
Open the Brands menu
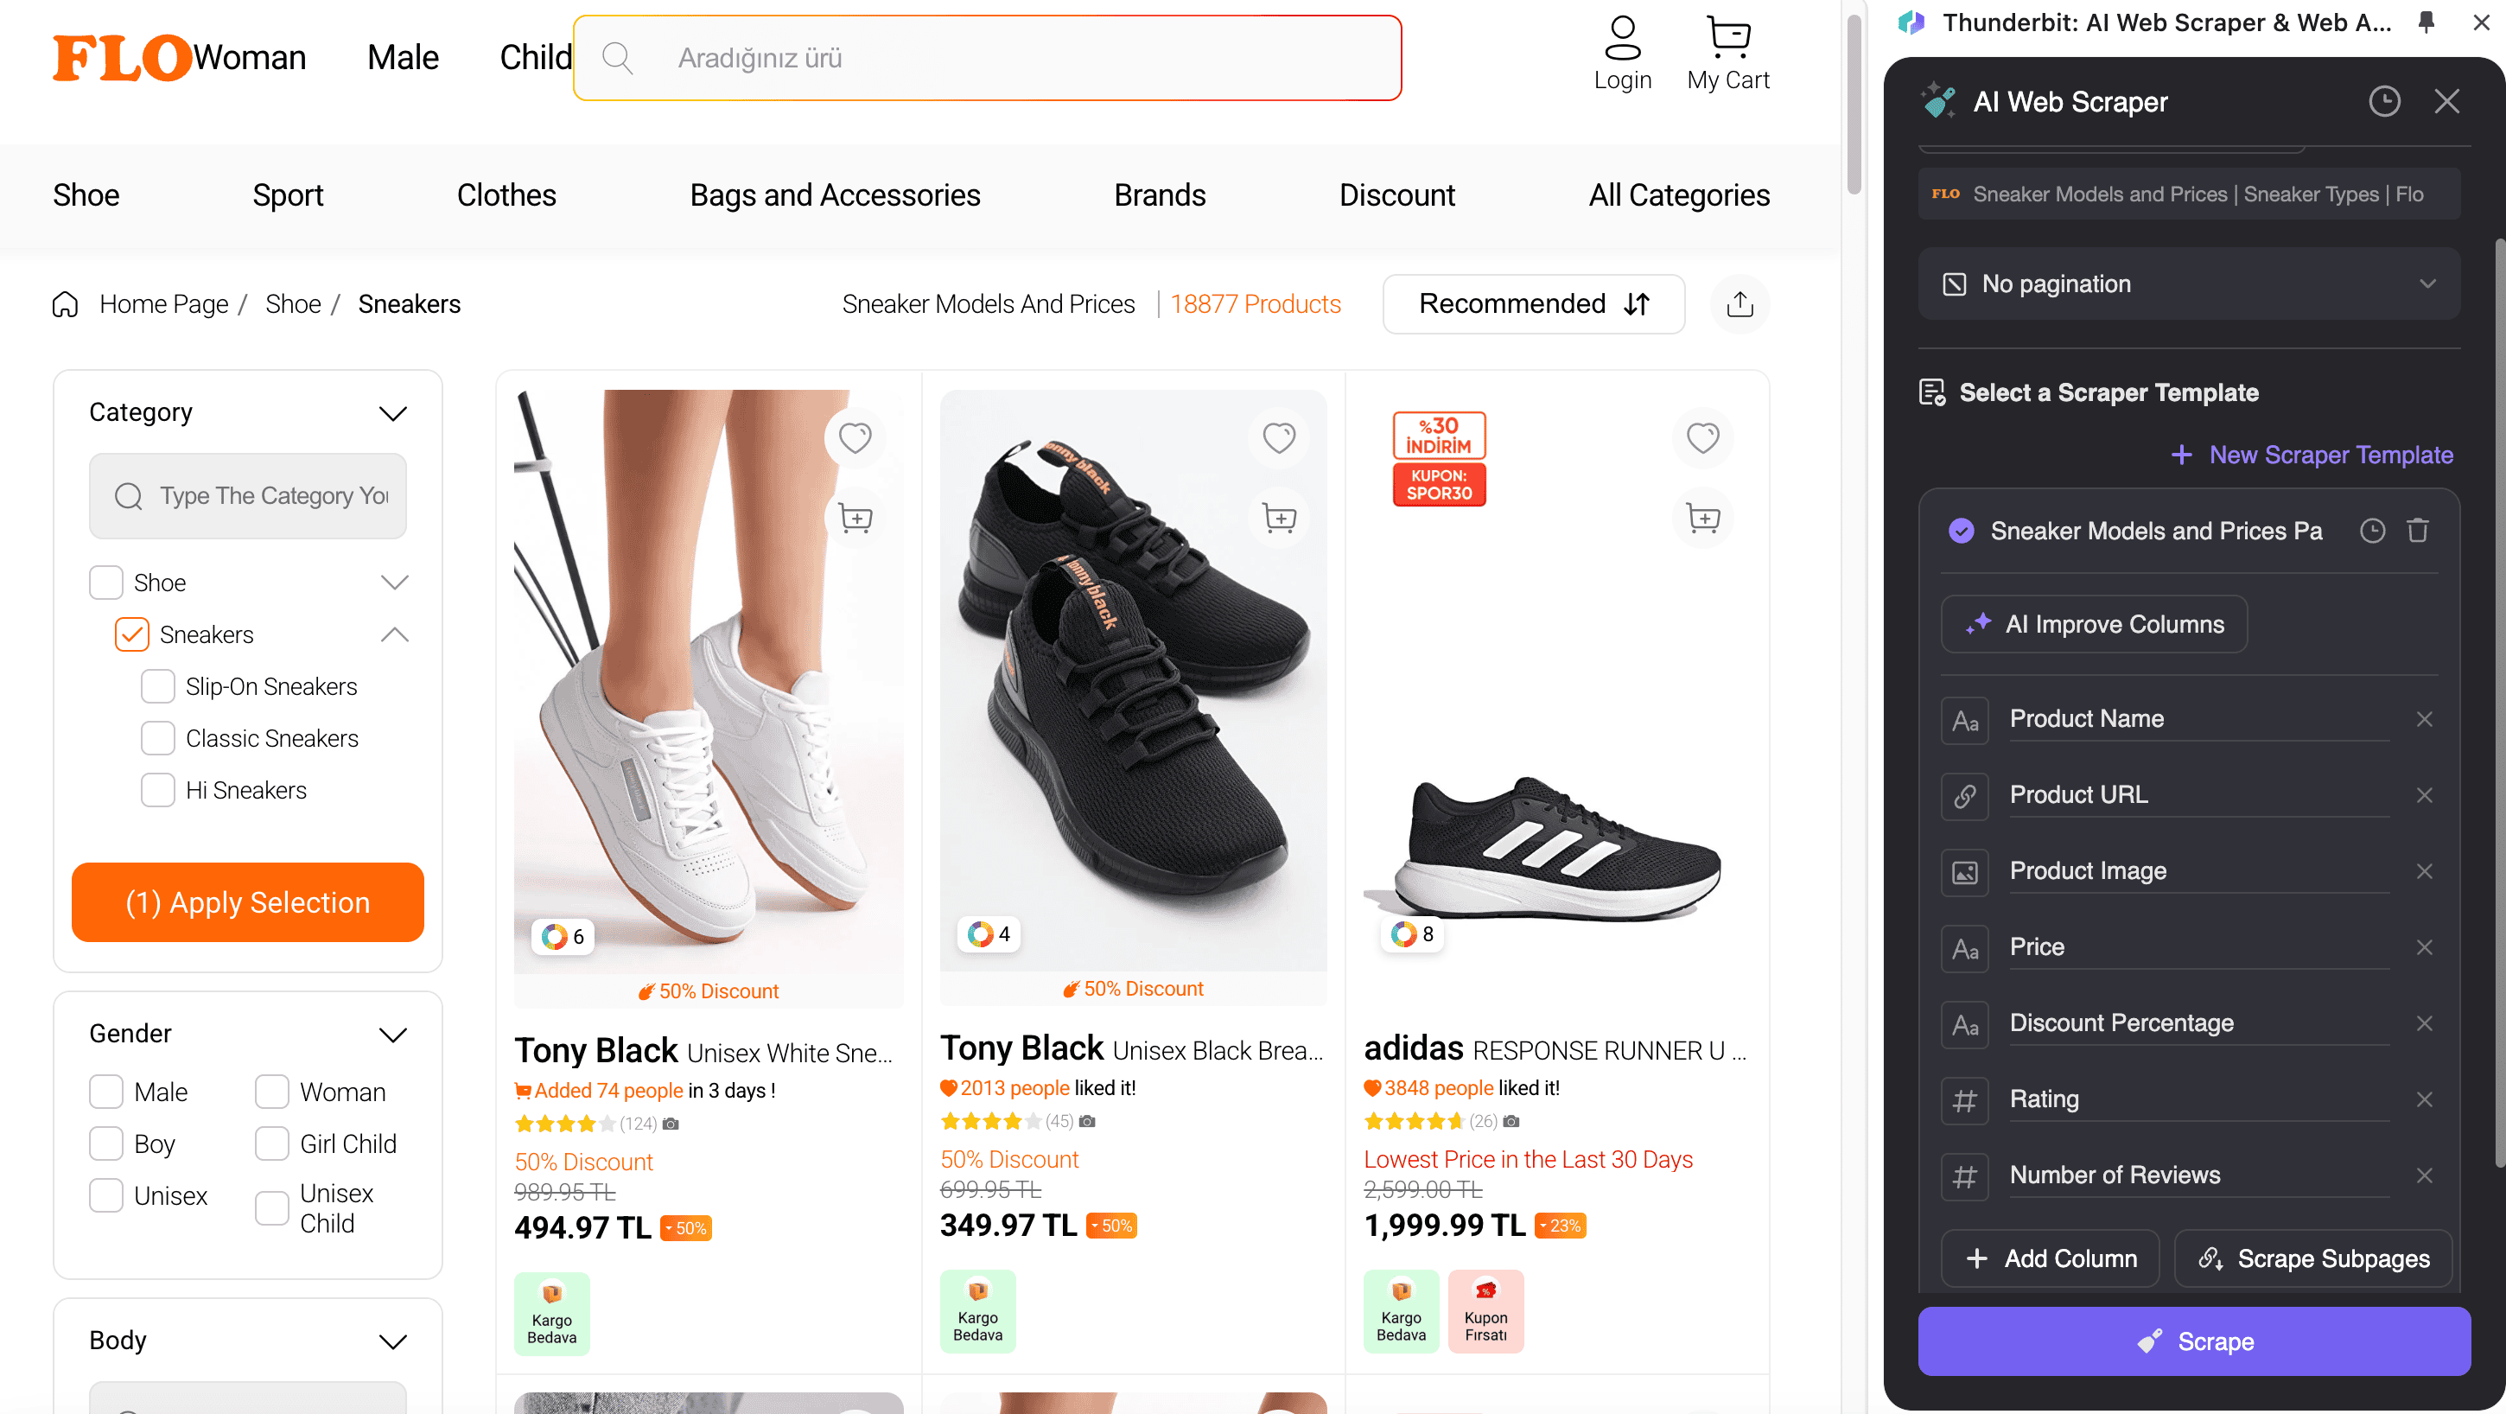point(1160,194)
